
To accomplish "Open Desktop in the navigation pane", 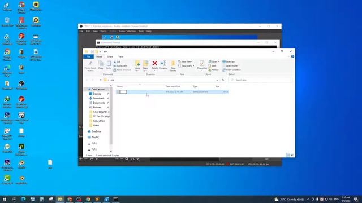I will click(x=97, y=94).
